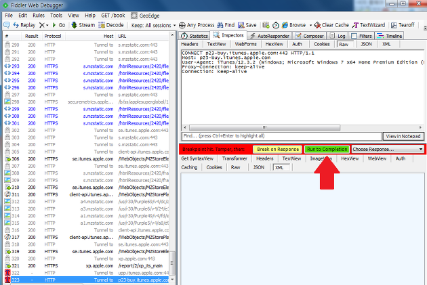Open the Filters tab
Screen dimensions: 427x285
tap(362, 36)
